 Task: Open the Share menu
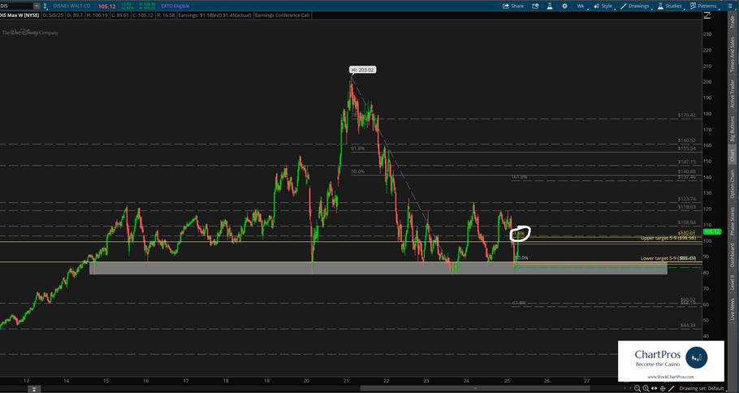tap(513, 6)
